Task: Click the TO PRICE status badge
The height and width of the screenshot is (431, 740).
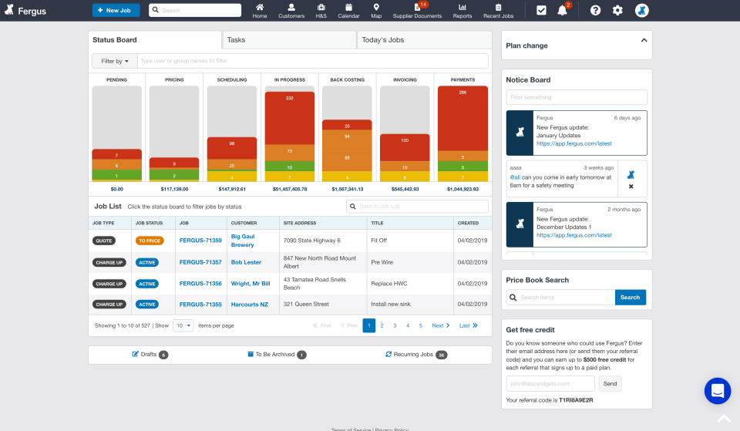Action: pos(150,241)
